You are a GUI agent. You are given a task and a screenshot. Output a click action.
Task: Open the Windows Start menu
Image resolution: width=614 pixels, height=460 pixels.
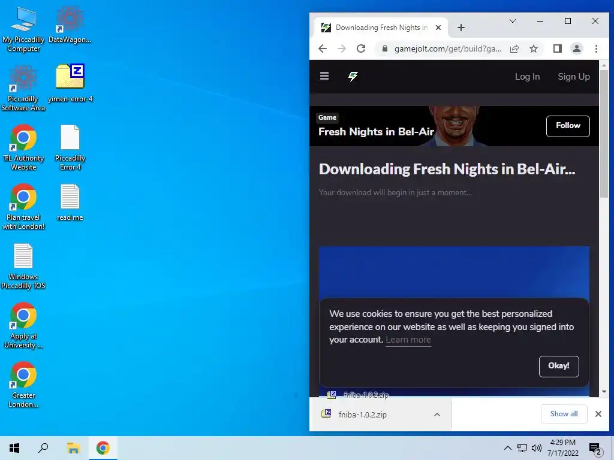14,448
